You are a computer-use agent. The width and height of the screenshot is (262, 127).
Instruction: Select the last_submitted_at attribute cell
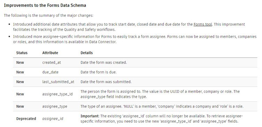coord(58,82)
